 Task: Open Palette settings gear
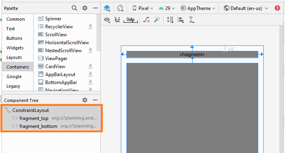pos(85,8)
